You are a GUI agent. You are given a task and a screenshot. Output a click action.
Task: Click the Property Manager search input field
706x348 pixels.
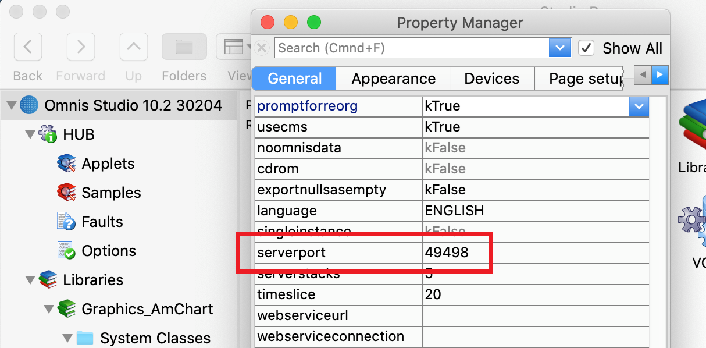point(412,48)
